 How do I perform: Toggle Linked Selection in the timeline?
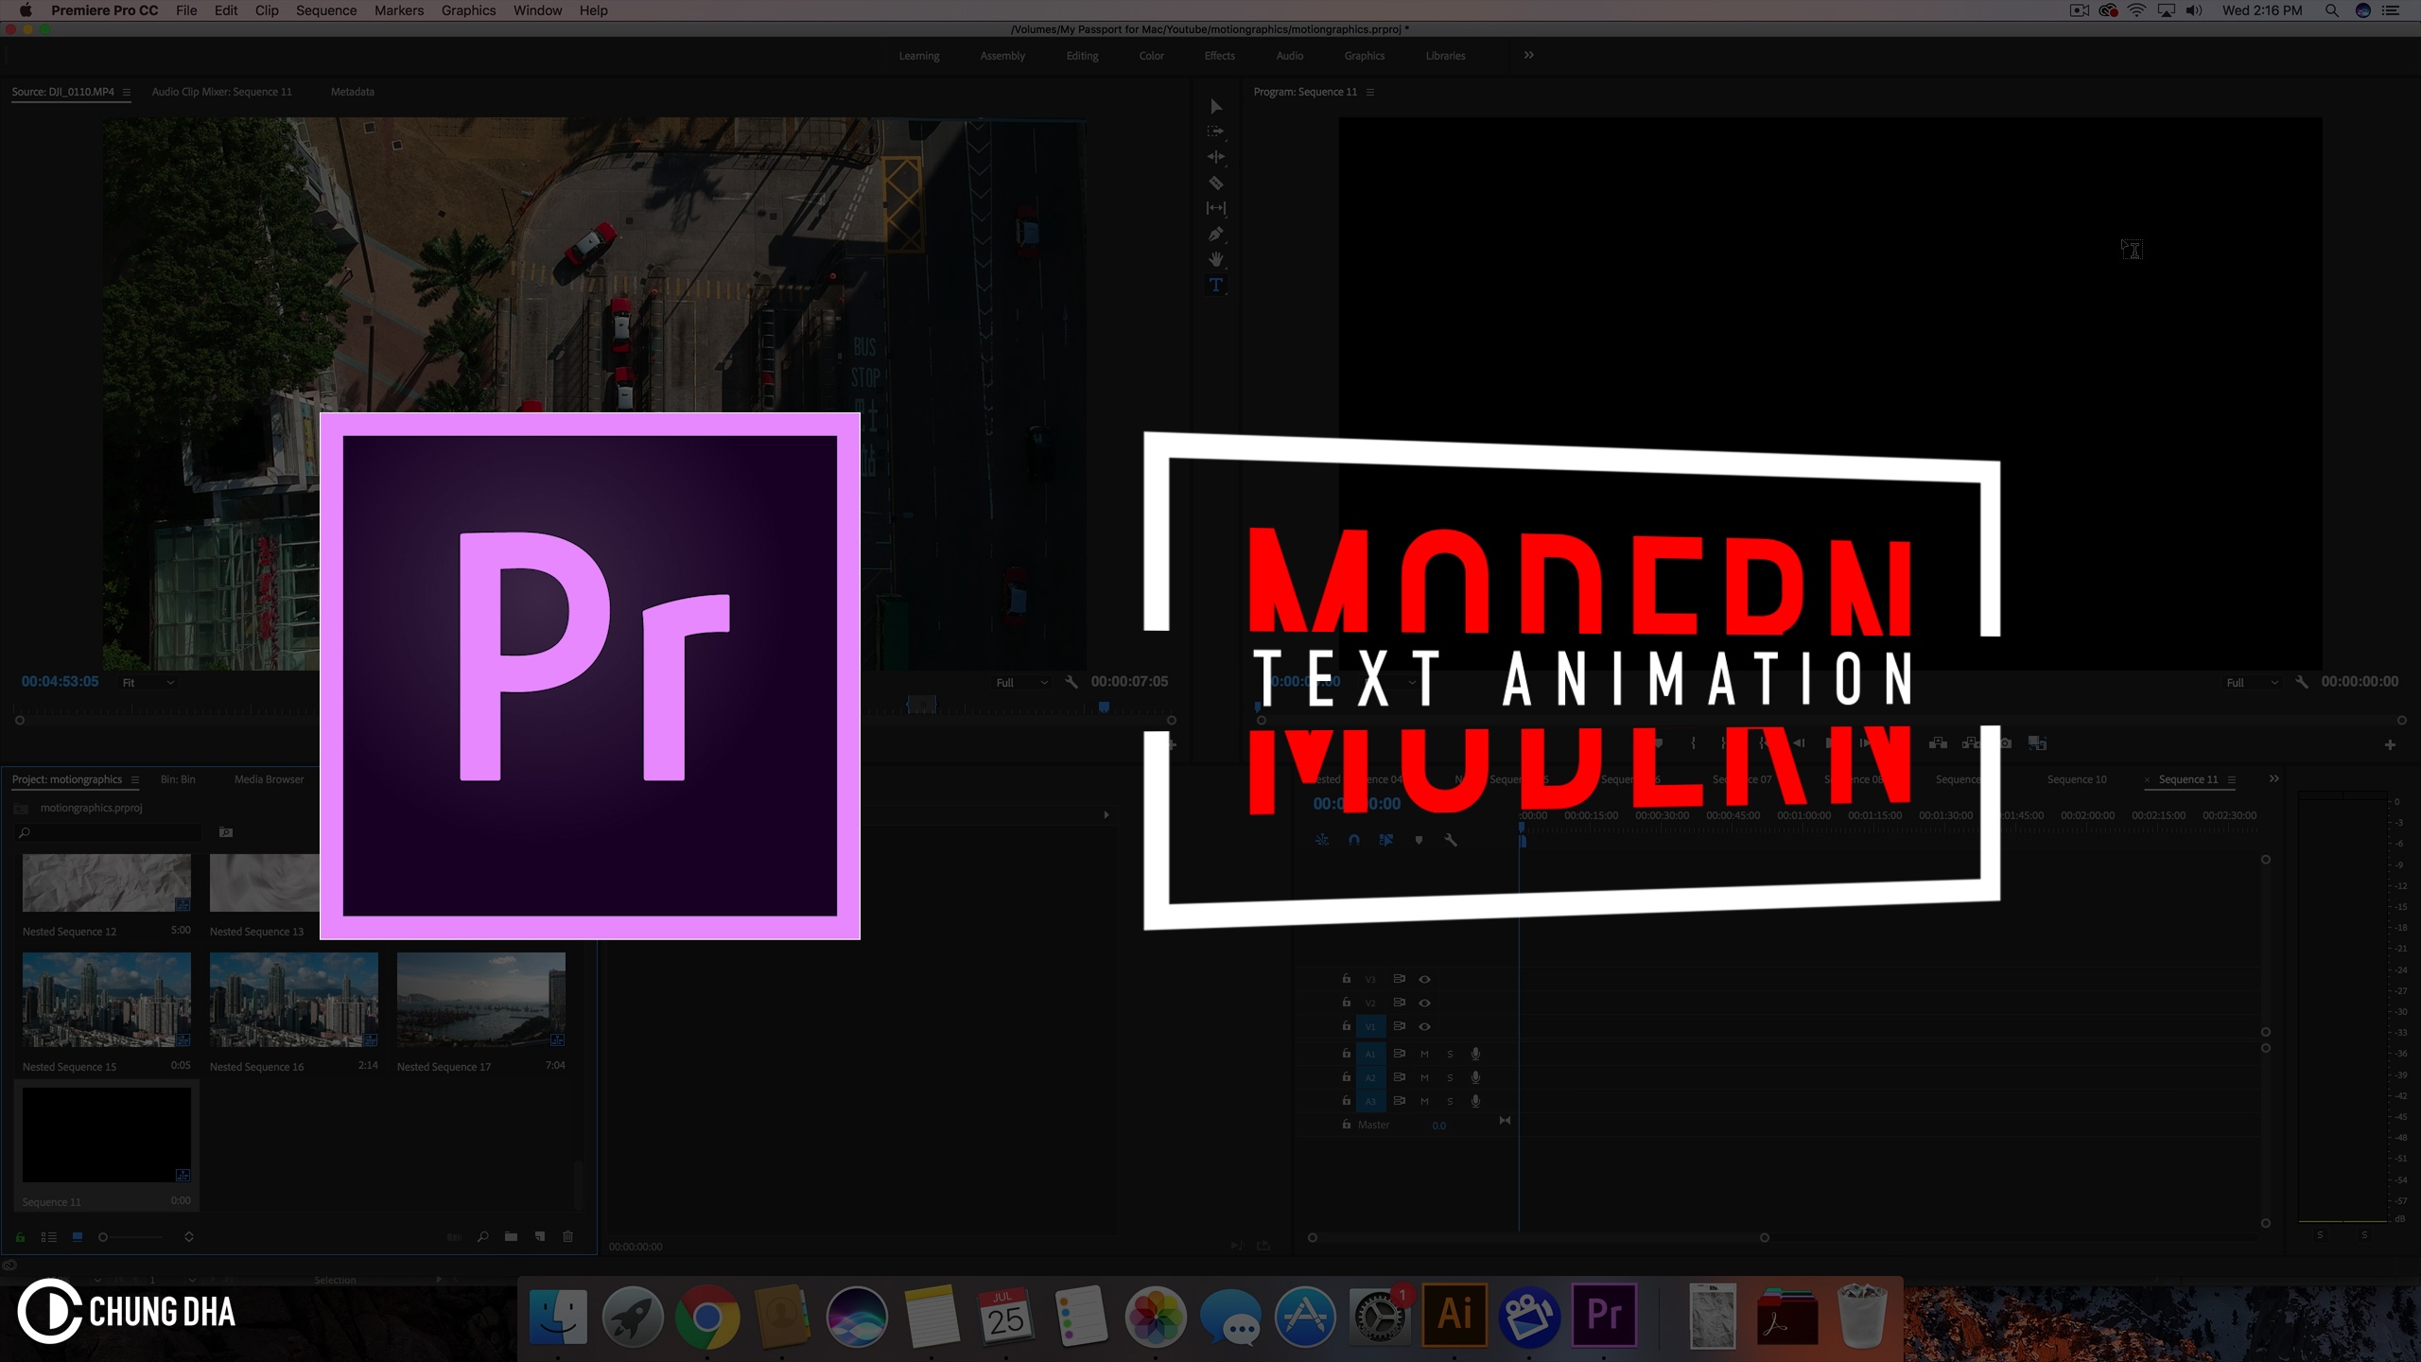(x=1386, y=839)
